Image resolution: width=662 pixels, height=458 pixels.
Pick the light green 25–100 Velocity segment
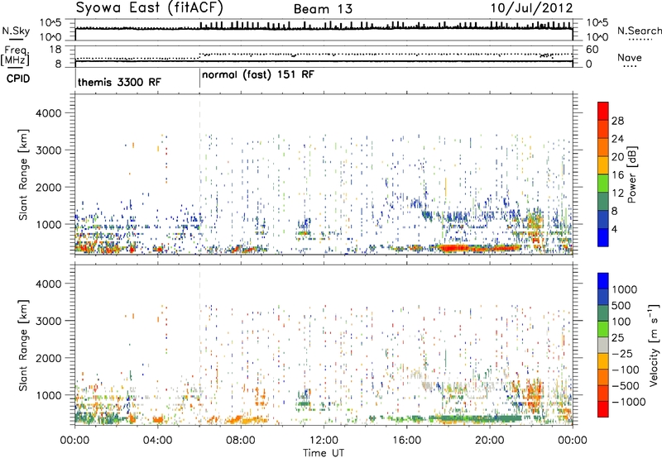603,329
